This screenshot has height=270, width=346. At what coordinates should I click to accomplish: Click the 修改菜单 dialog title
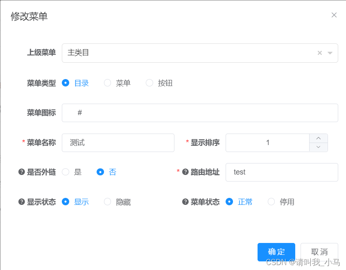pyautogui.click(x=29, y=16)
